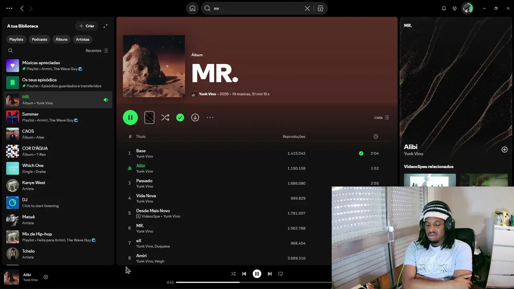Open Yunk Vino artist link under album title
The width and height of the screenshot is (514, 289).
coord(207,94)
